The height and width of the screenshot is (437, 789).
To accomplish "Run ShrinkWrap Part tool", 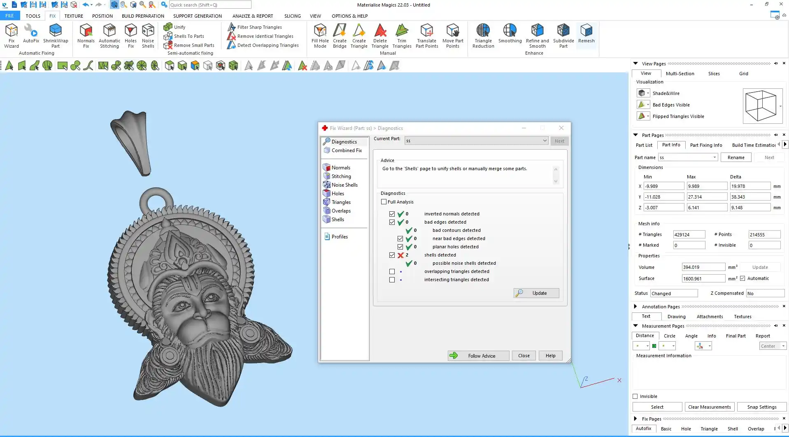I will tap(56, 35).
